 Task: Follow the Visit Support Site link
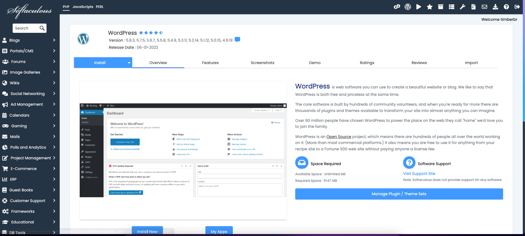(x=419, y=174)
